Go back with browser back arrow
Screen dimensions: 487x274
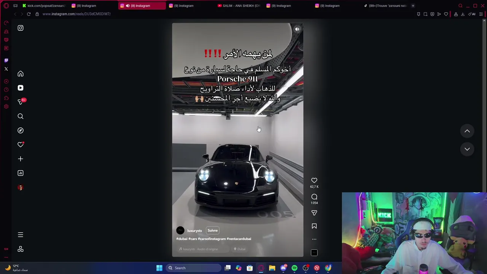(15, 14)
